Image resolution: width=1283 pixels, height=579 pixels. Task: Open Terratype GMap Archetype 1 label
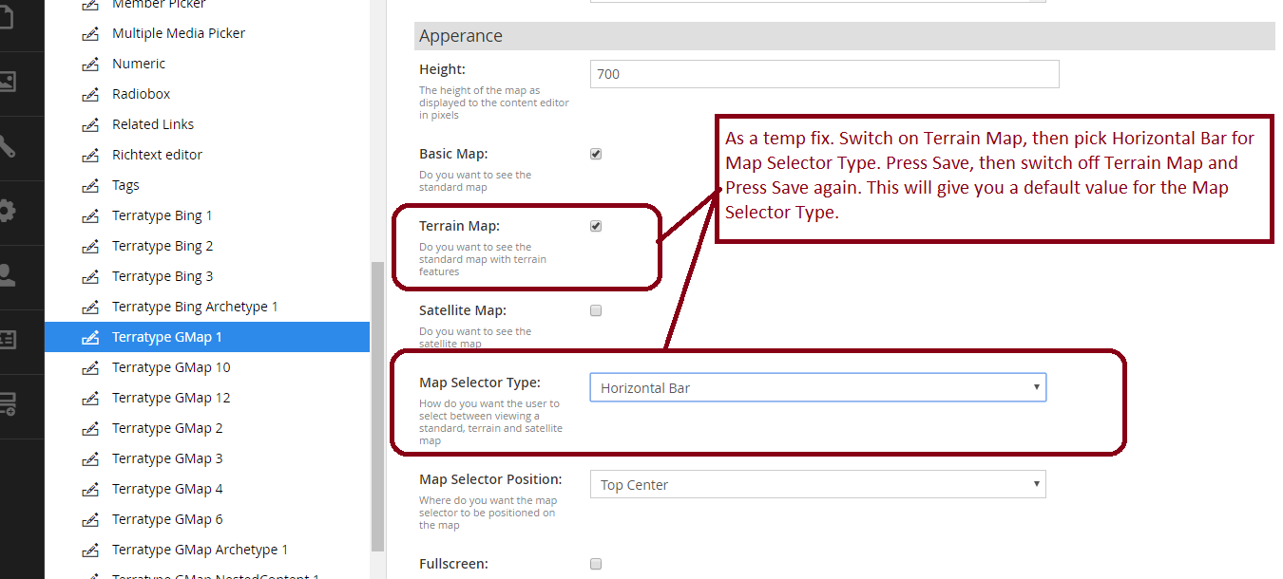coord(200,550)
